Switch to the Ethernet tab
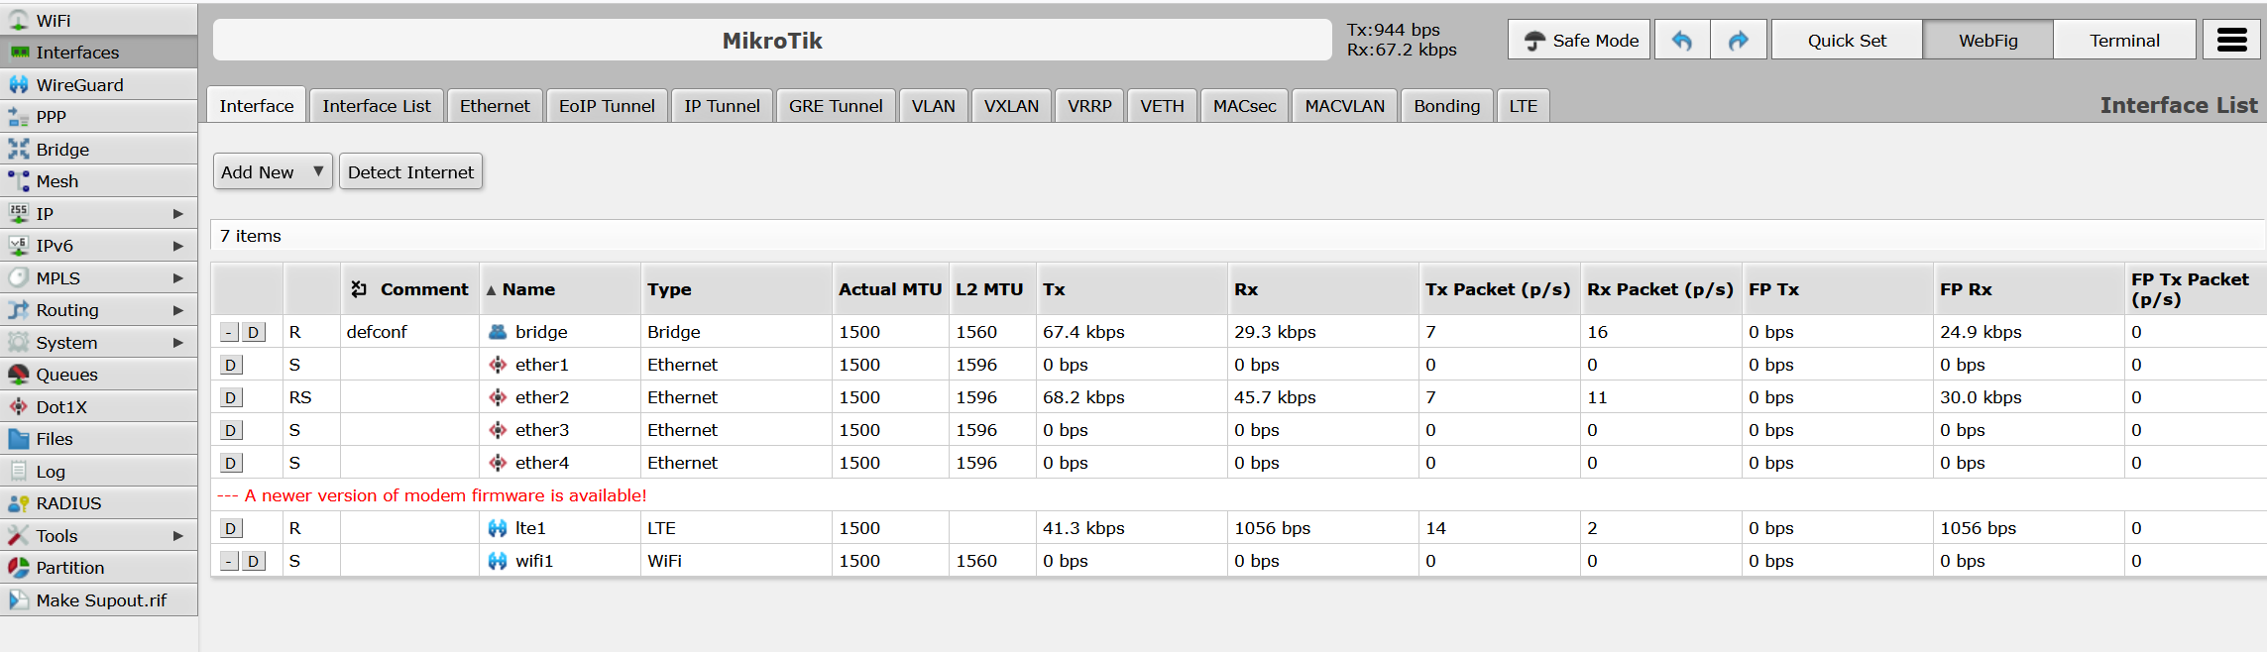This screenshot has height=652, width=2267. point(495,106)
